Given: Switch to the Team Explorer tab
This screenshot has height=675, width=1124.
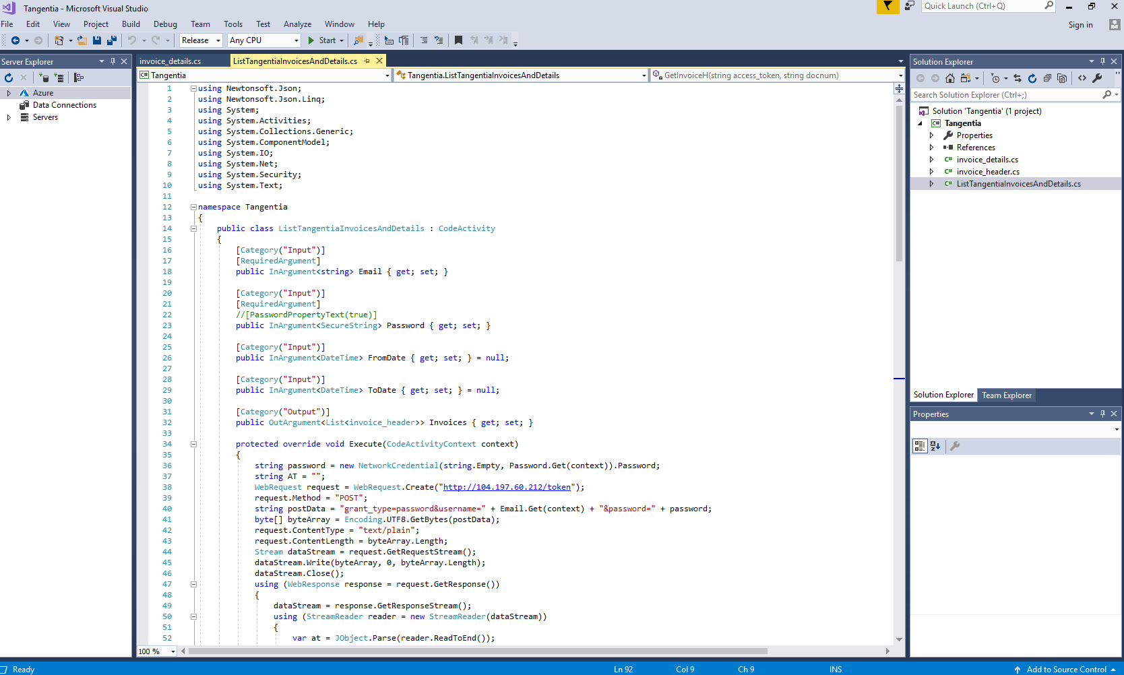Looking at the screenshot, I should click(1007, 395).
